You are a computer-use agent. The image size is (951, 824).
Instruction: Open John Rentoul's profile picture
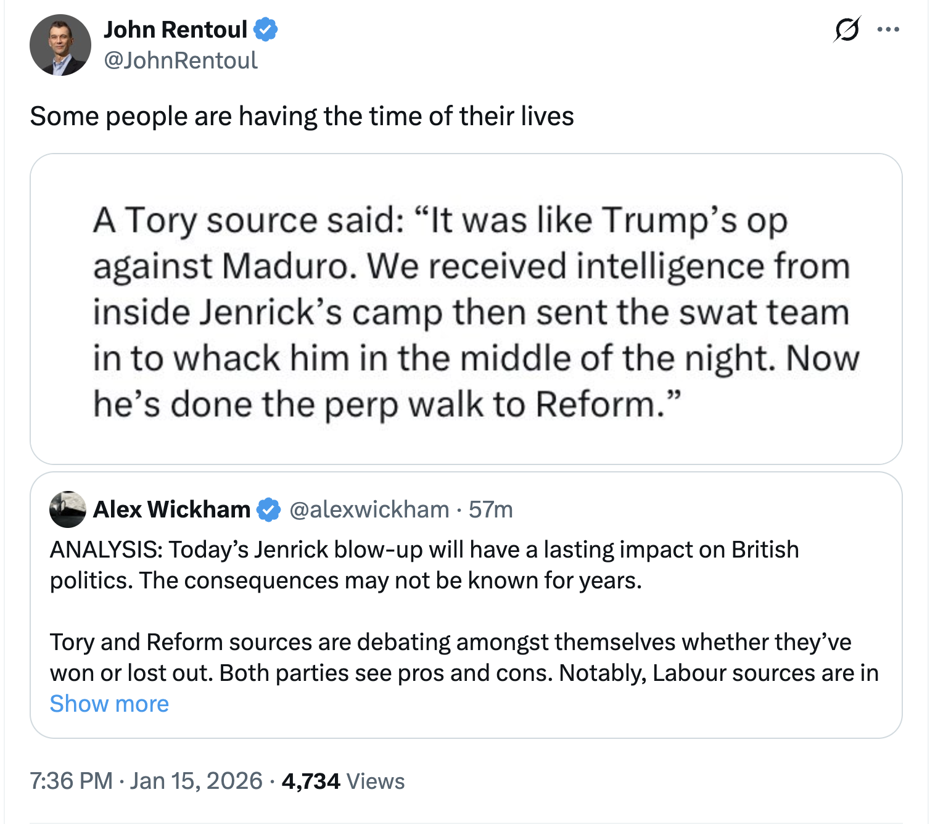60,45
